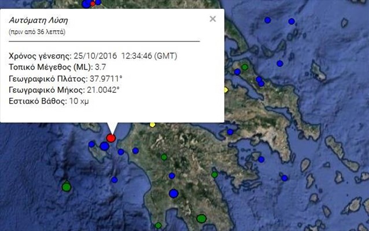Screen dimensions: 369x231
Task: Click yellow marker partly hidden by popup edge
Action: (x=226, y=90)
